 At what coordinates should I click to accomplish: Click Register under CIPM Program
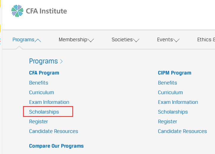point(167,122)
